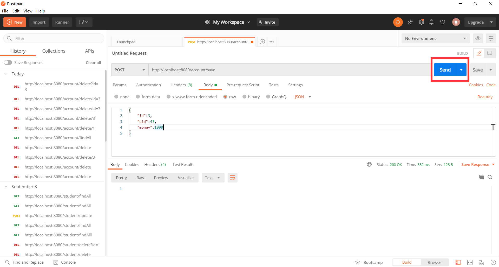Open the Save button dropdown arrow
The height and width of the screenshot is (267, 499).
[x=491, y=70]
